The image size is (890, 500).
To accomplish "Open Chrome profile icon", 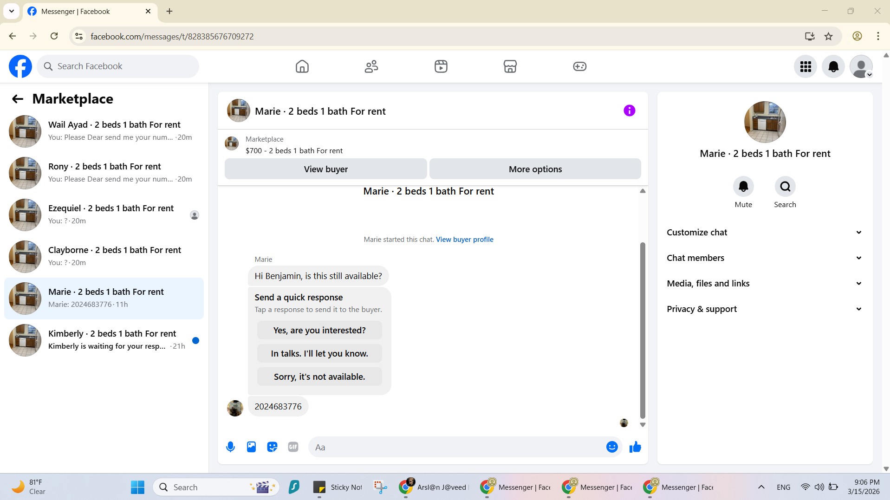I will (x=857, y=36).
